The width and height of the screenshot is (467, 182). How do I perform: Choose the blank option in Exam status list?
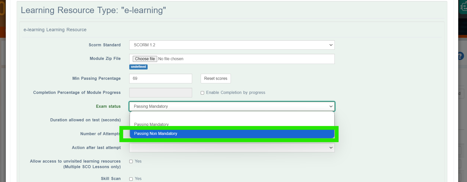[232, 117]
